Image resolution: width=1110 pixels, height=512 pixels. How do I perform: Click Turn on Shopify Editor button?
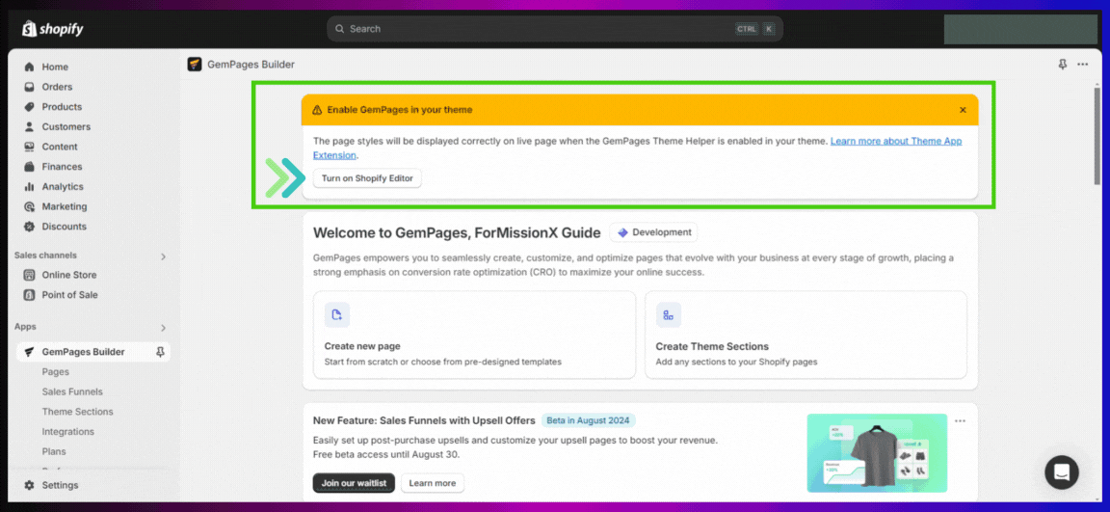[x=367, y=178]
